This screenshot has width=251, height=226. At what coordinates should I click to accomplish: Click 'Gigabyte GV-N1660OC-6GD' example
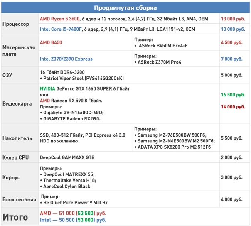[x=73, y=113]
